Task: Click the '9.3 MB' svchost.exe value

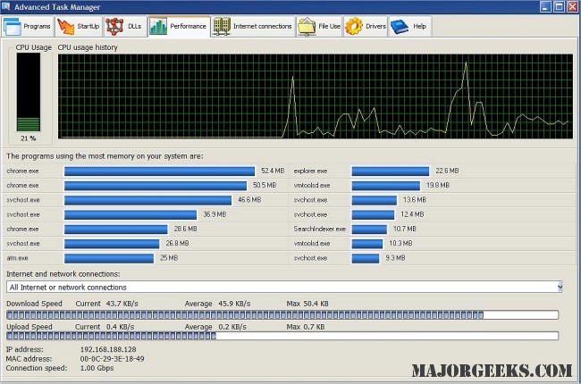Action: 395,258
